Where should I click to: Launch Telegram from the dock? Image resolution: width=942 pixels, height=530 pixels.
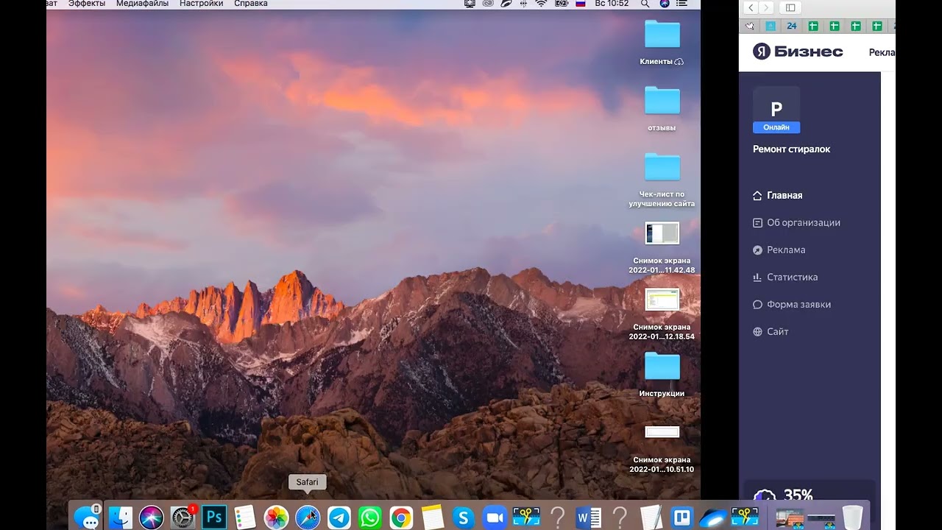[339, 517]
